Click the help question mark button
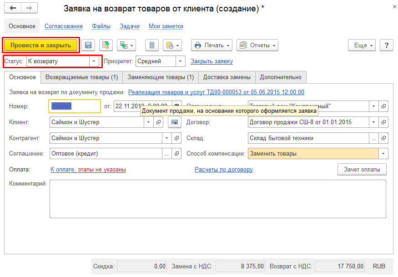This screenshot has height=277, width=398. coord(386,45)
